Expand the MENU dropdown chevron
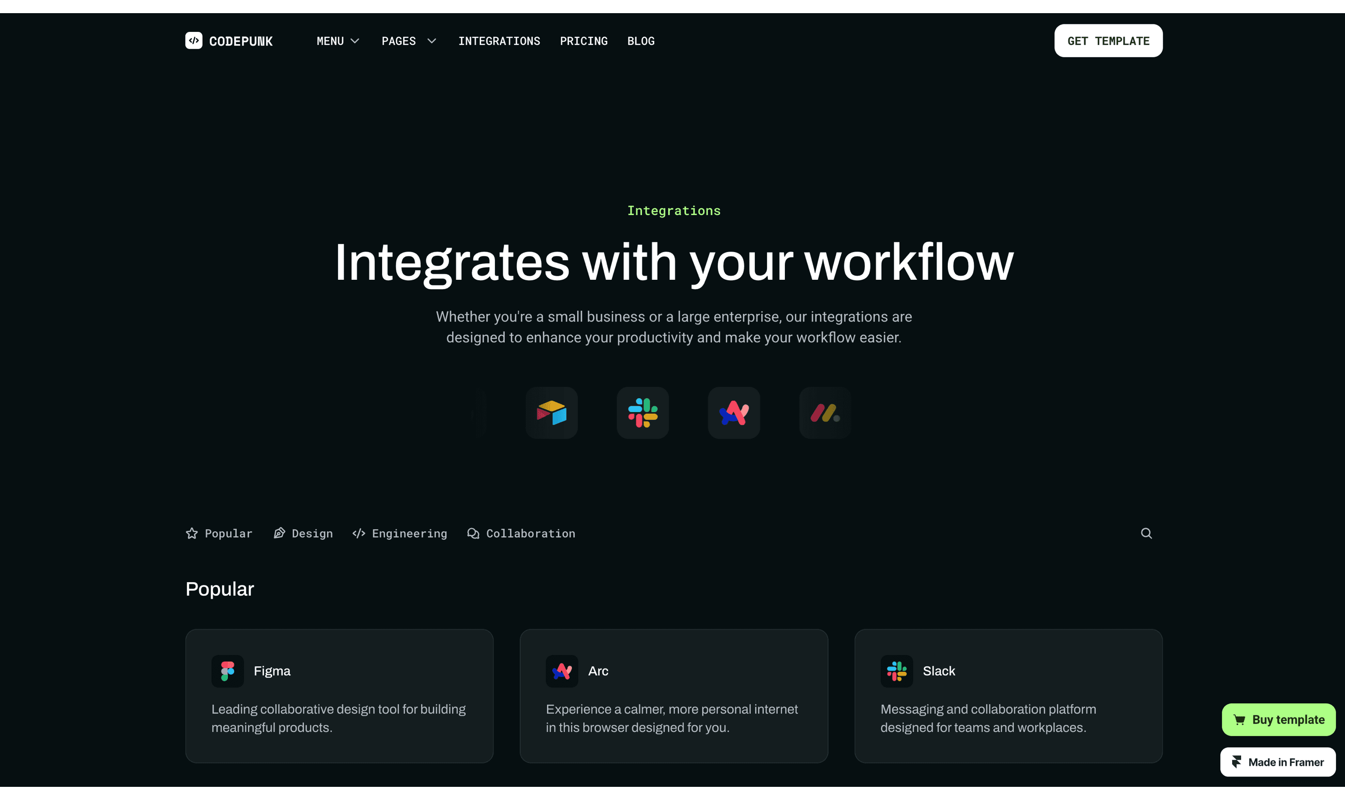Screen dimensions: 1345x800 pyautogui.click(x=355, y=41)
